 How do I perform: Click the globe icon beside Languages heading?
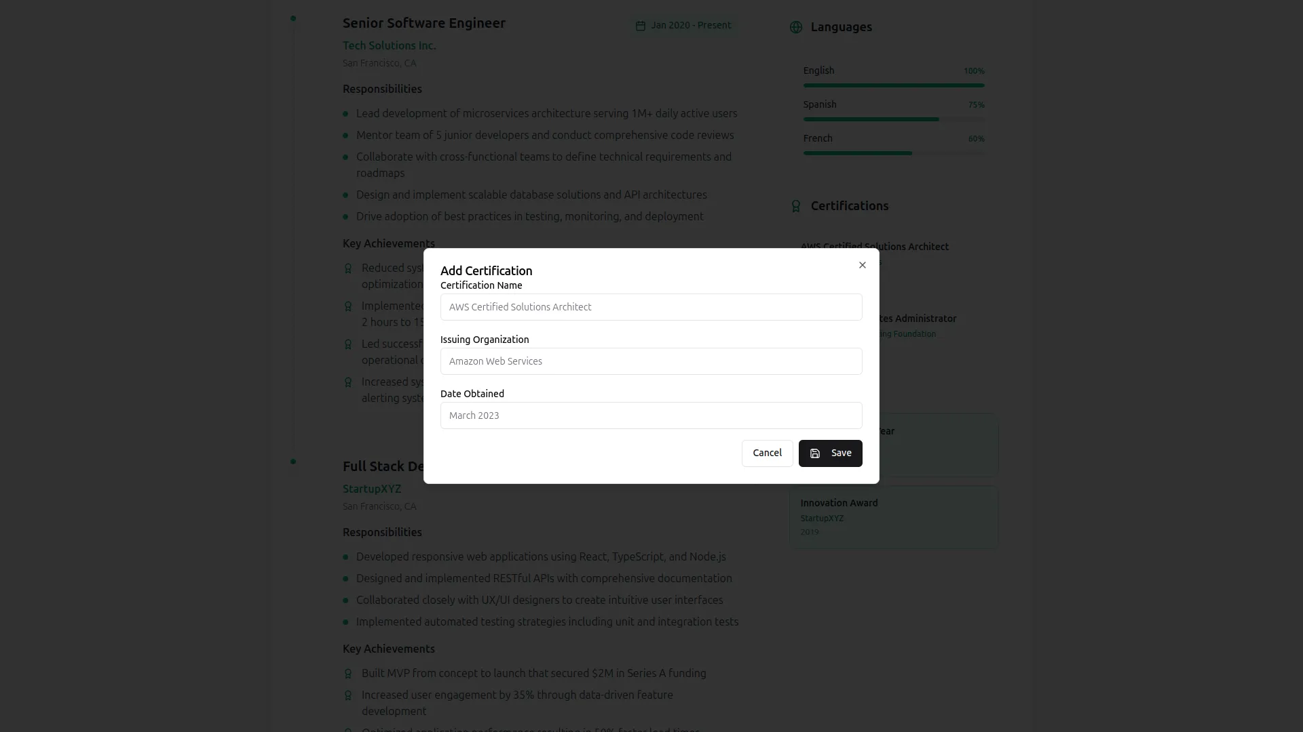(795, 27)
